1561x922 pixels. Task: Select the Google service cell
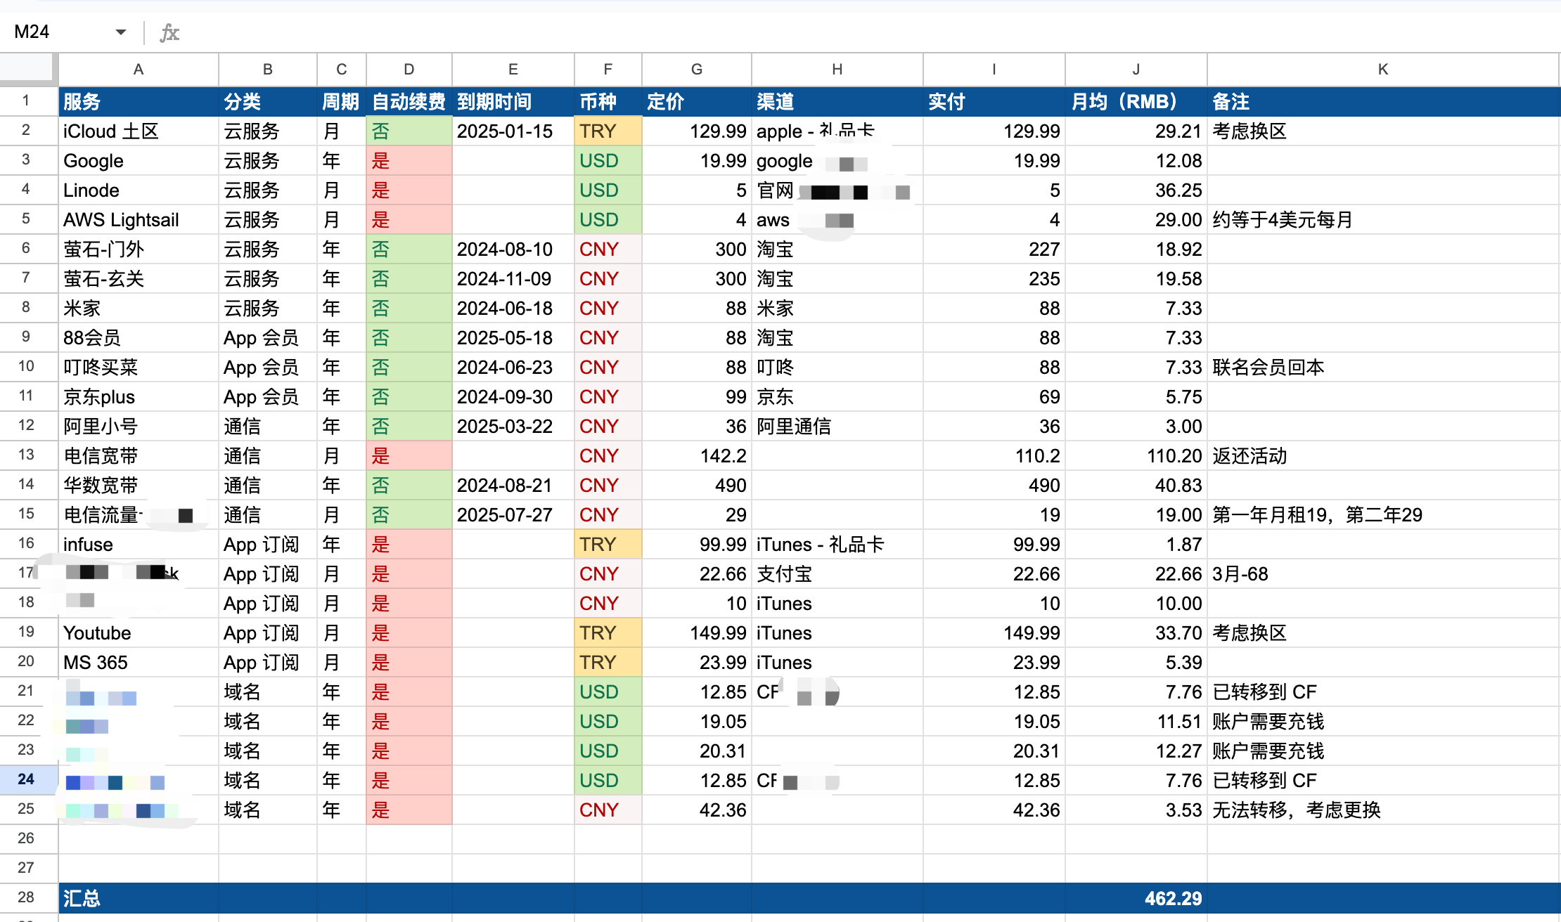[139, 161]
